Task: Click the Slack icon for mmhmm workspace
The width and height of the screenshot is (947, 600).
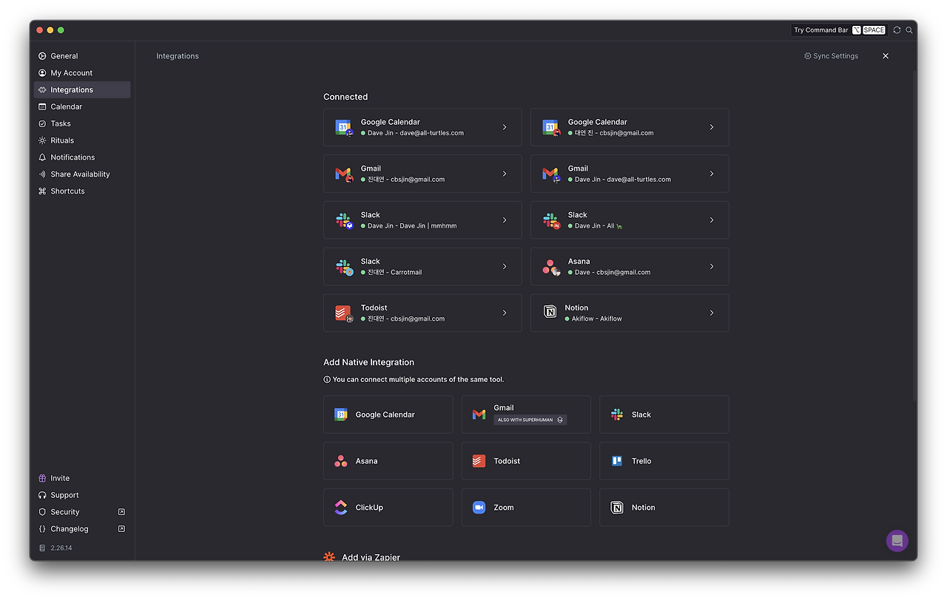Action: [x=343, y=220]
